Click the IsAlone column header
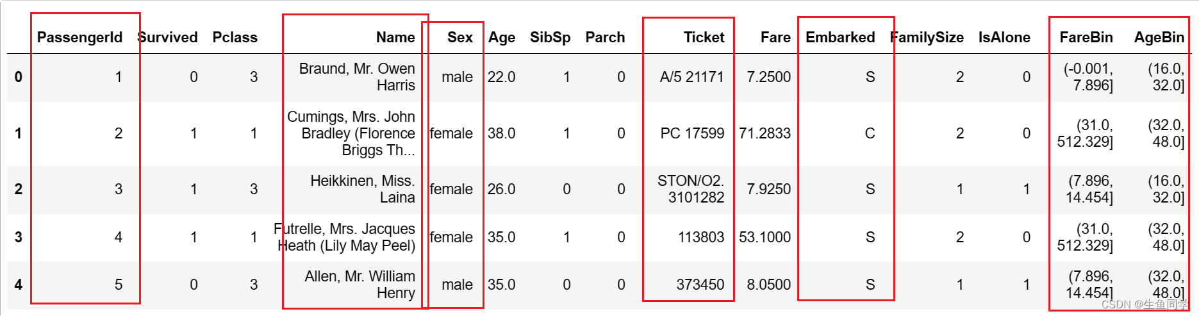 [x=1004, y=37]
